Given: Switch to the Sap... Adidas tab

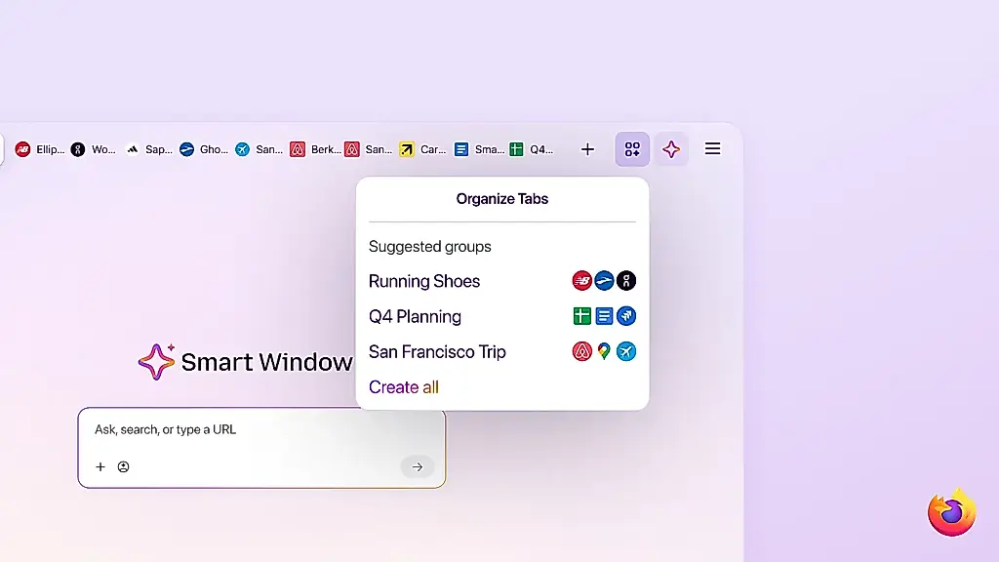Looking at the screenshot, I should coord(148,149).
